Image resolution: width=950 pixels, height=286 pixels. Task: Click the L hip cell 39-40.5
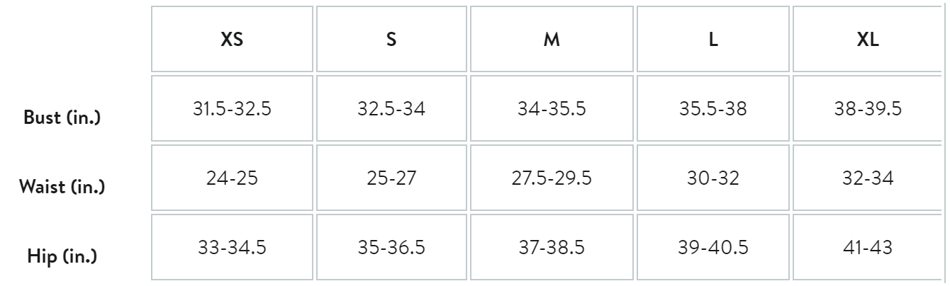pyautogui.click(x=713, y=248)
